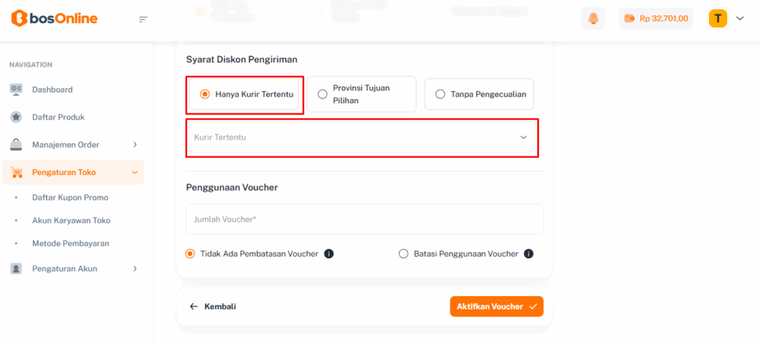This screenshot has height=342, width=760.
Task: Click info icon beside Tidak Ada Pembatasan Voucher
Action: click(x=329, y=254)
